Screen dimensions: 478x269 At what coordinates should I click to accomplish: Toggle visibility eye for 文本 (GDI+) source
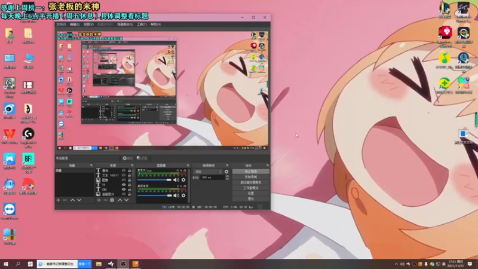click(124, 175)
